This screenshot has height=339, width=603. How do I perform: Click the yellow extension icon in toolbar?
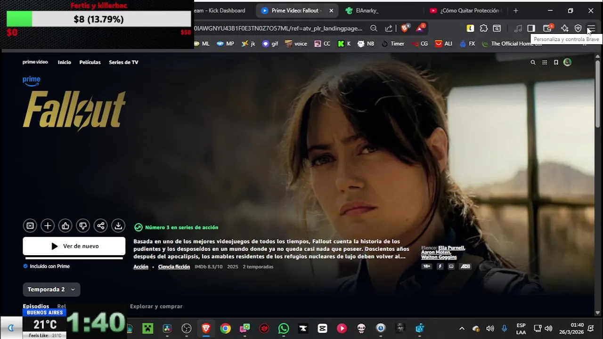[470, 28]
